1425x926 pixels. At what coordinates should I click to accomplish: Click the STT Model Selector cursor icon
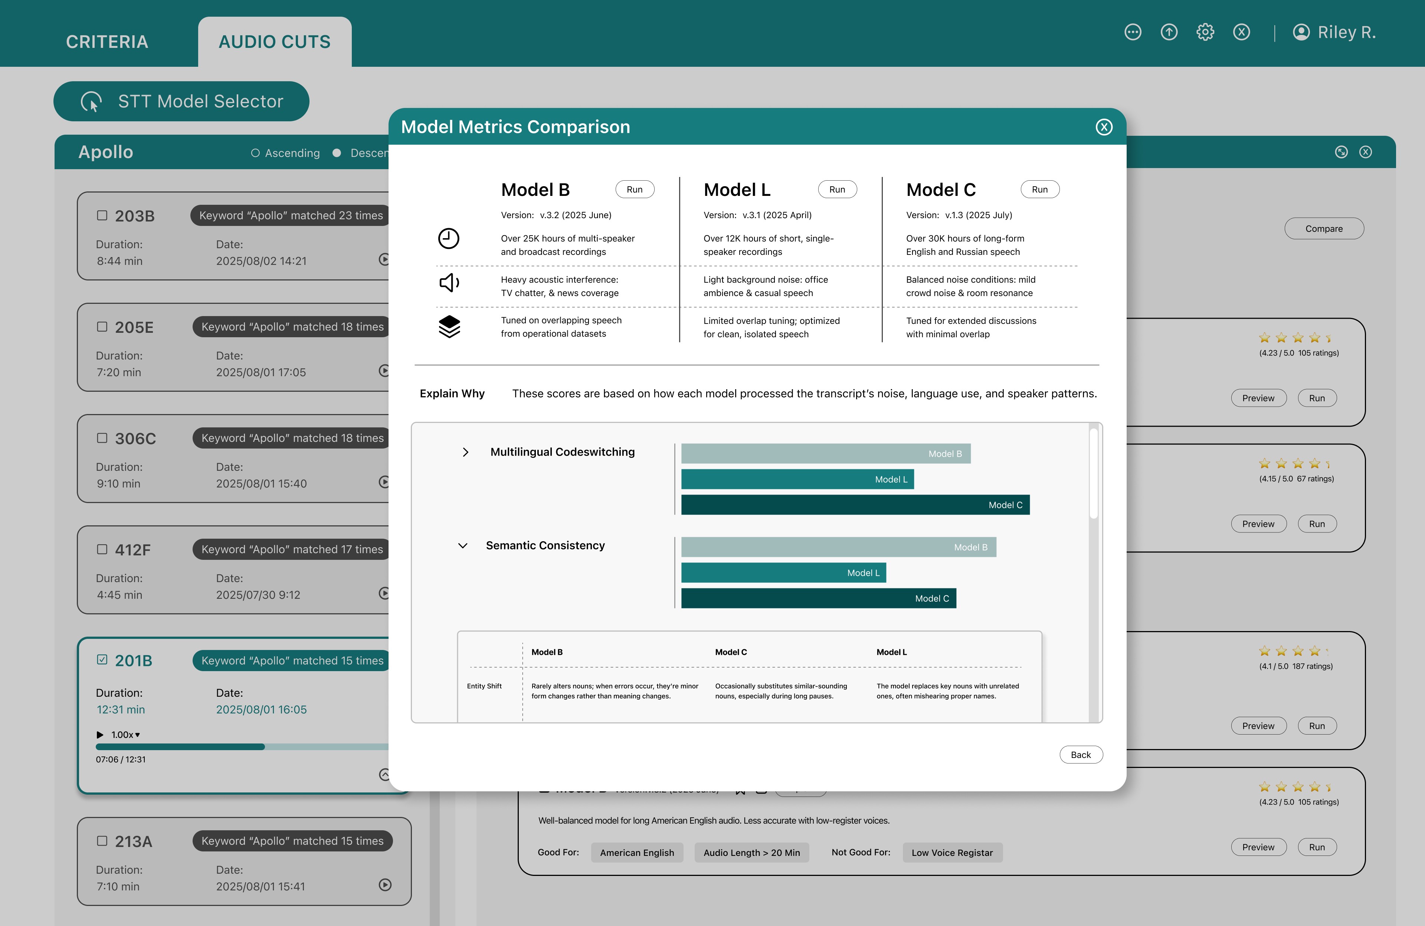(91, 102)
